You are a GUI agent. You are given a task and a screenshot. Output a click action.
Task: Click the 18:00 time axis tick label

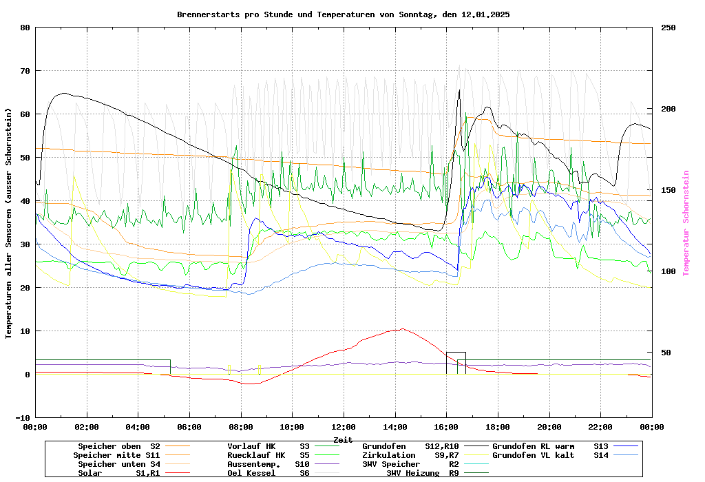pos(497,428)
